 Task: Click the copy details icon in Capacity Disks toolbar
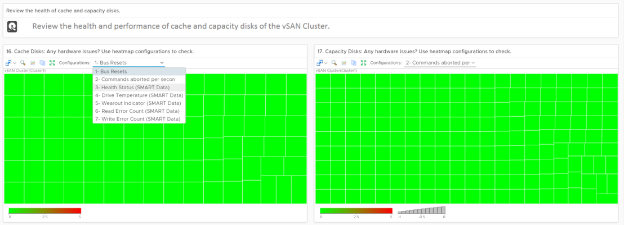click(353, 63)
